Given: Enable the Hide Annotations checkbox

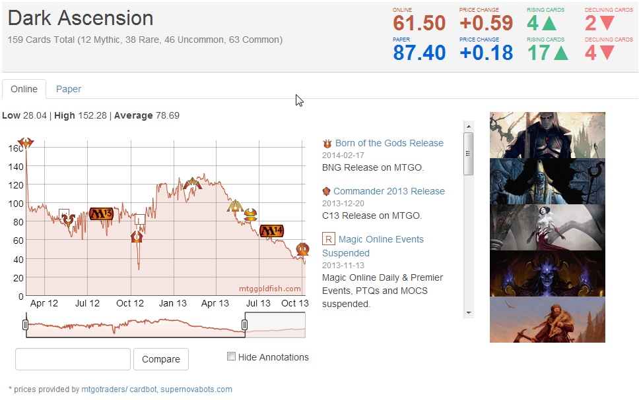Looking at the screenshot, I should 231,357.
